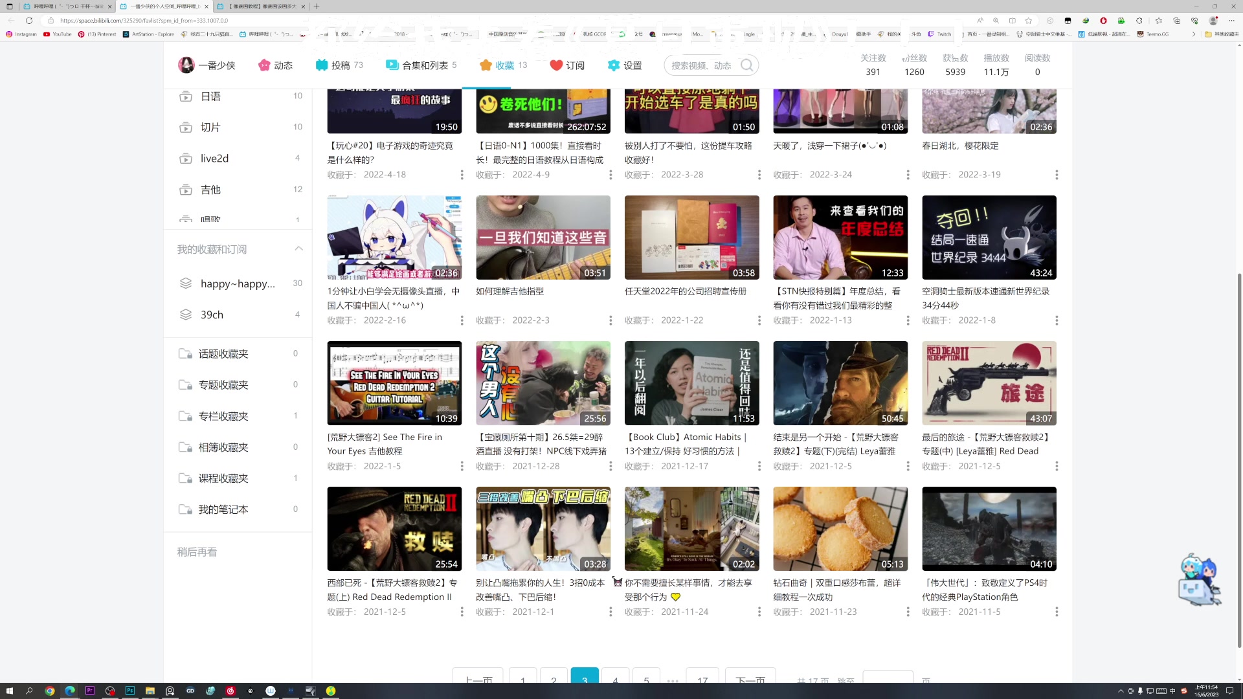
Task: Open the YouTube bookmark
Action: coord(58,34)
